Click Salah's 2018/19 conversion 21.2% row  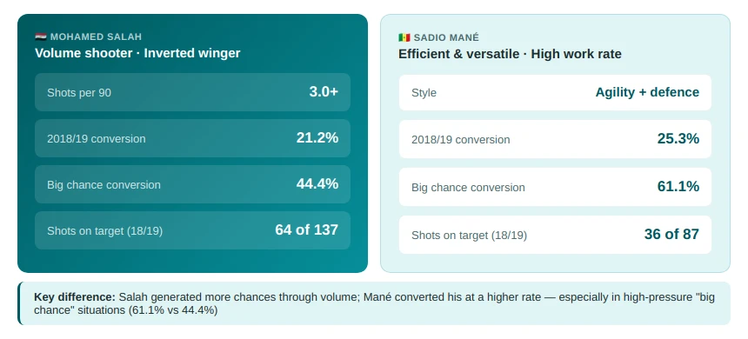pyautogui.click(x=192, y=138)
